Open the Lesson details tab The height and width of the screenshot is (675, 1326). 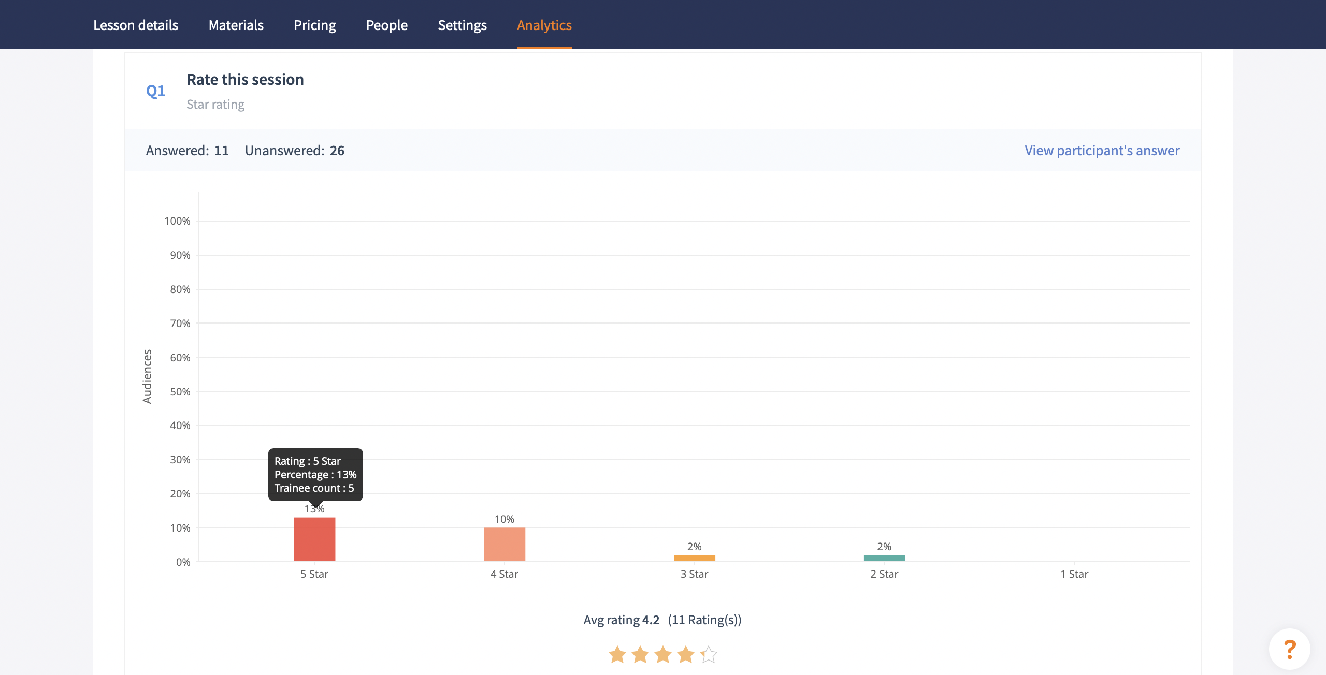(135, 25)
